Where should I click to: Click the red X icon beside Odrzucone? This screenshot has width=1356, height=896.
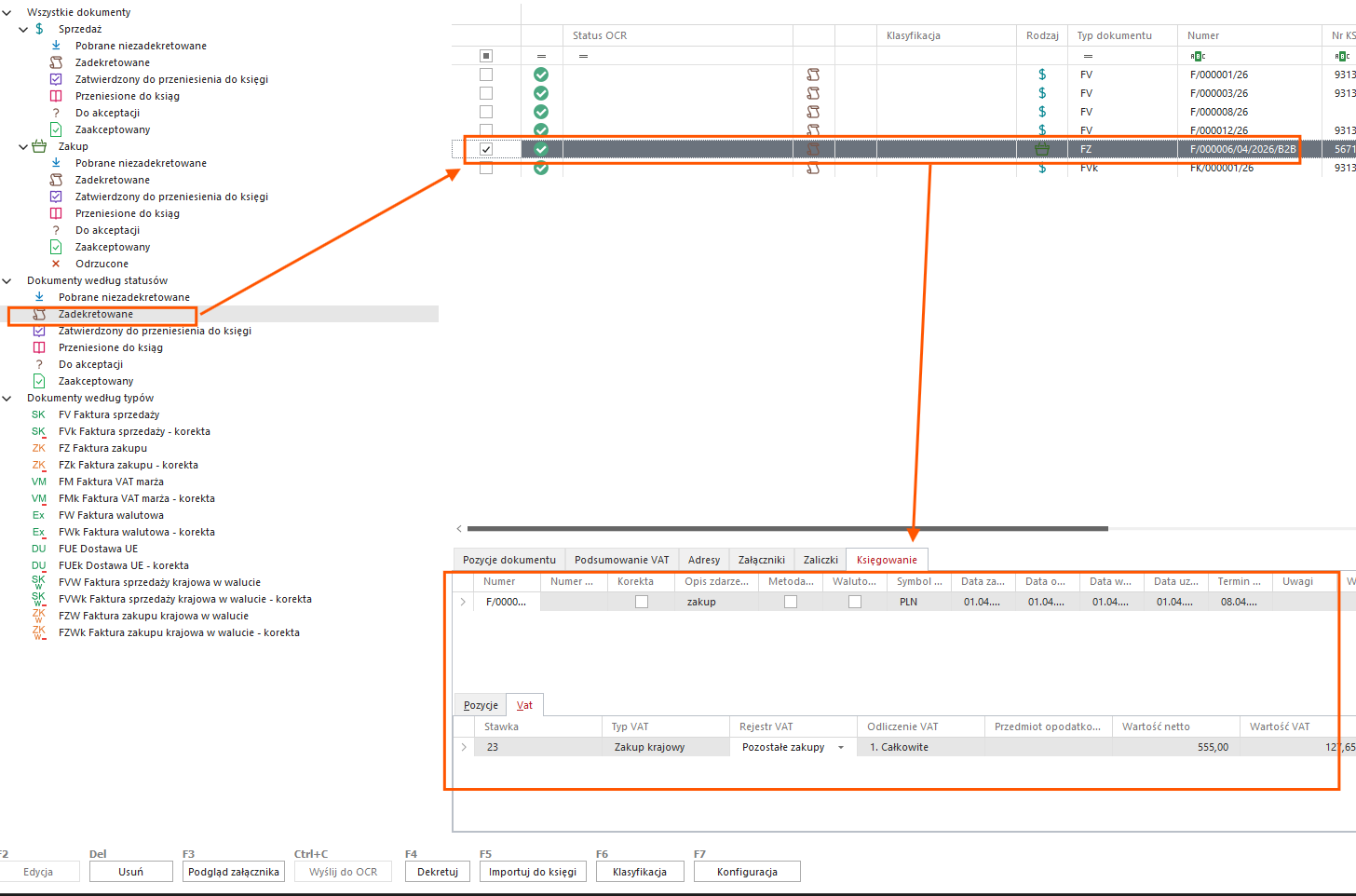pyautogui.click(x=56, y=264)
